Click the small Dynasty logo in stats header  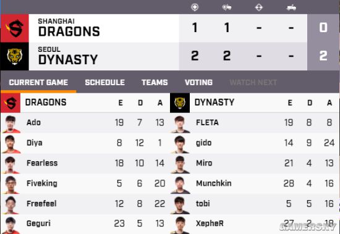180,103
